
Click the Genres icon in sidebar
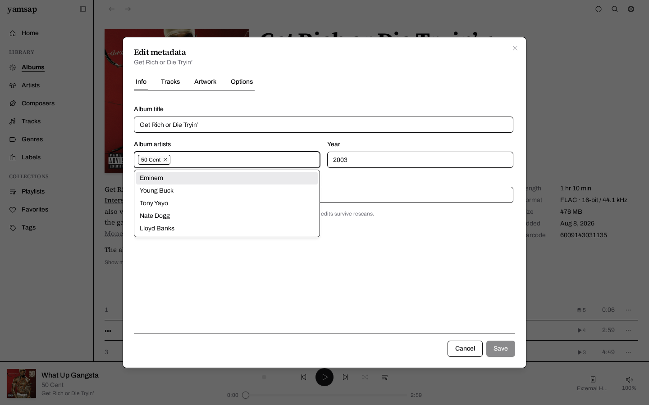[13, 139]
